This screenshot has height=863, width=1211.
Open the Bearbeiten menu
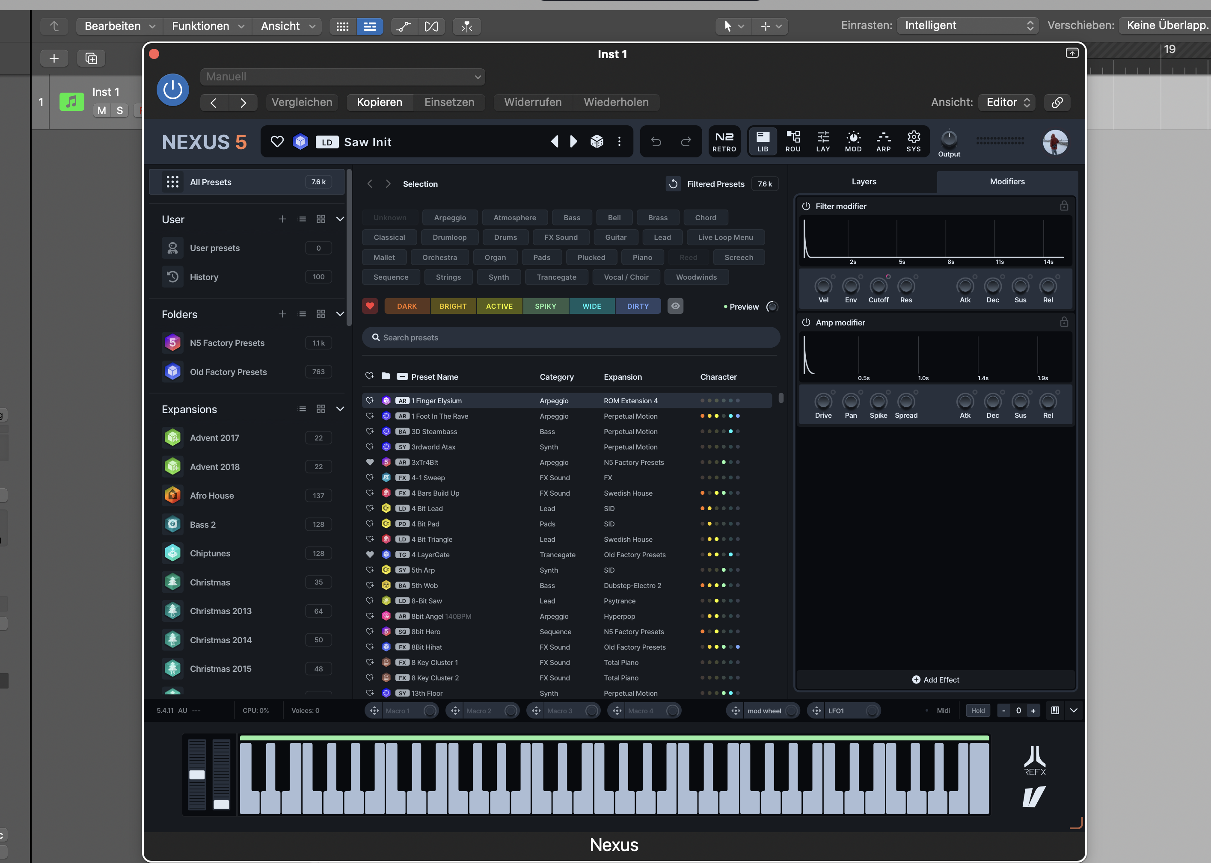(120, 26)
